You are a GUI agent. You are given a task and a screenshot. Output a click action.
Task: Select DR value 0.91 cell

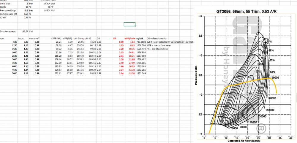(x=99, y=42)
